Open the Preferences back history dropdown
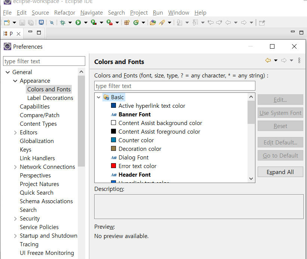This screenshot has width=307, height=259. [x=276, y=60]
